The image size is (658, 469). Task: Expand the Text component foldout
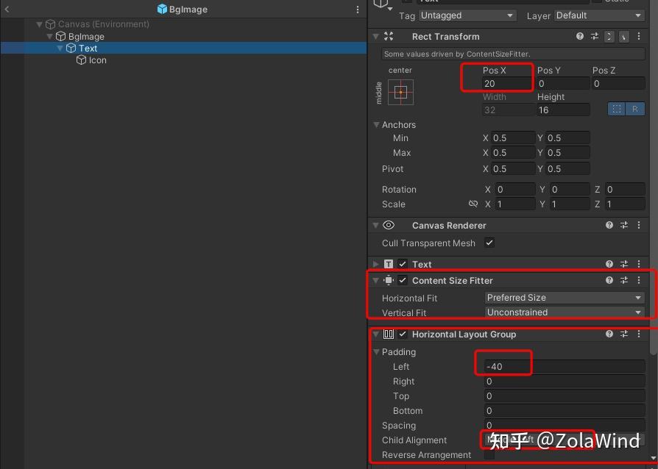pos(375,264)
